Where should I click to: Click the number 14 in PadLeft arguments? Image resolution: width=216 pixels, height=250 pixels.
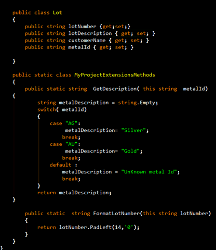(x=118, y=227)
